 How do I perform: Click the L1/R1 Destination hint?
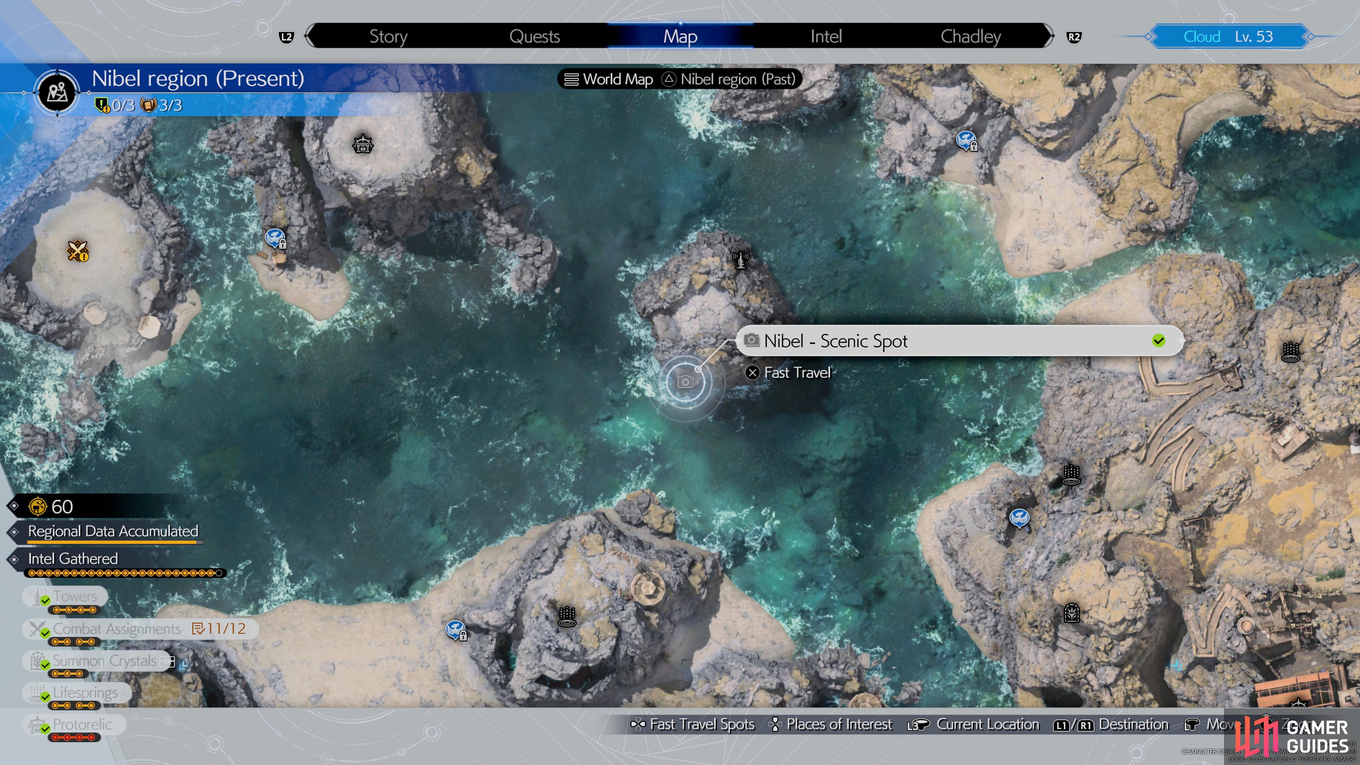tap(1111, 724)
